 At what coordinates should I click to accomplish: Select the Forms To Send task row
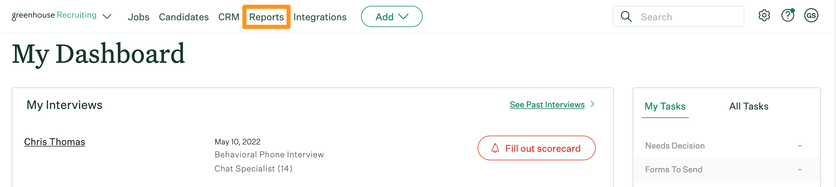(673, 169)
